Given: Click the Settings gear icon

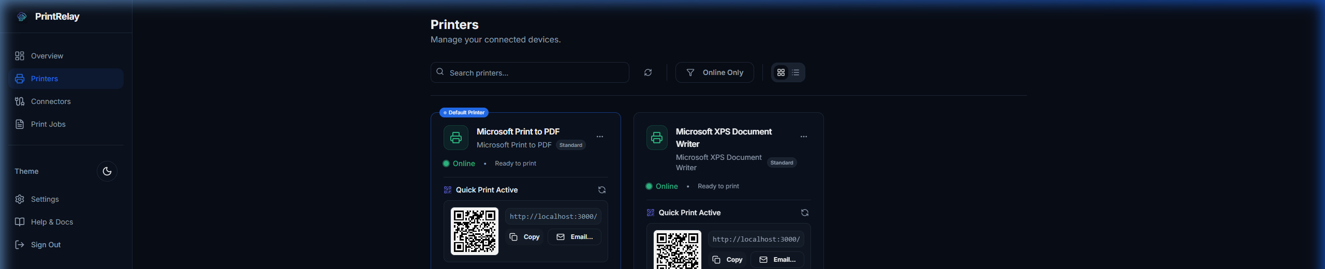Looking at the screenshot, I should point(20,199).
